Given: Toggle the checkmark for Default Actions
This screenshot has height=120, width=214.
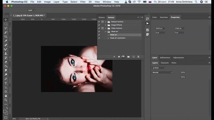Looking at the screenshot, I should click(x=99, y=22).
